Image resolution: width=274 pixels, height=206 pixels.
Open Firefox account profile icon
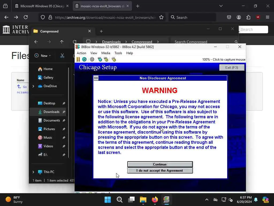[x=239, y=17]
